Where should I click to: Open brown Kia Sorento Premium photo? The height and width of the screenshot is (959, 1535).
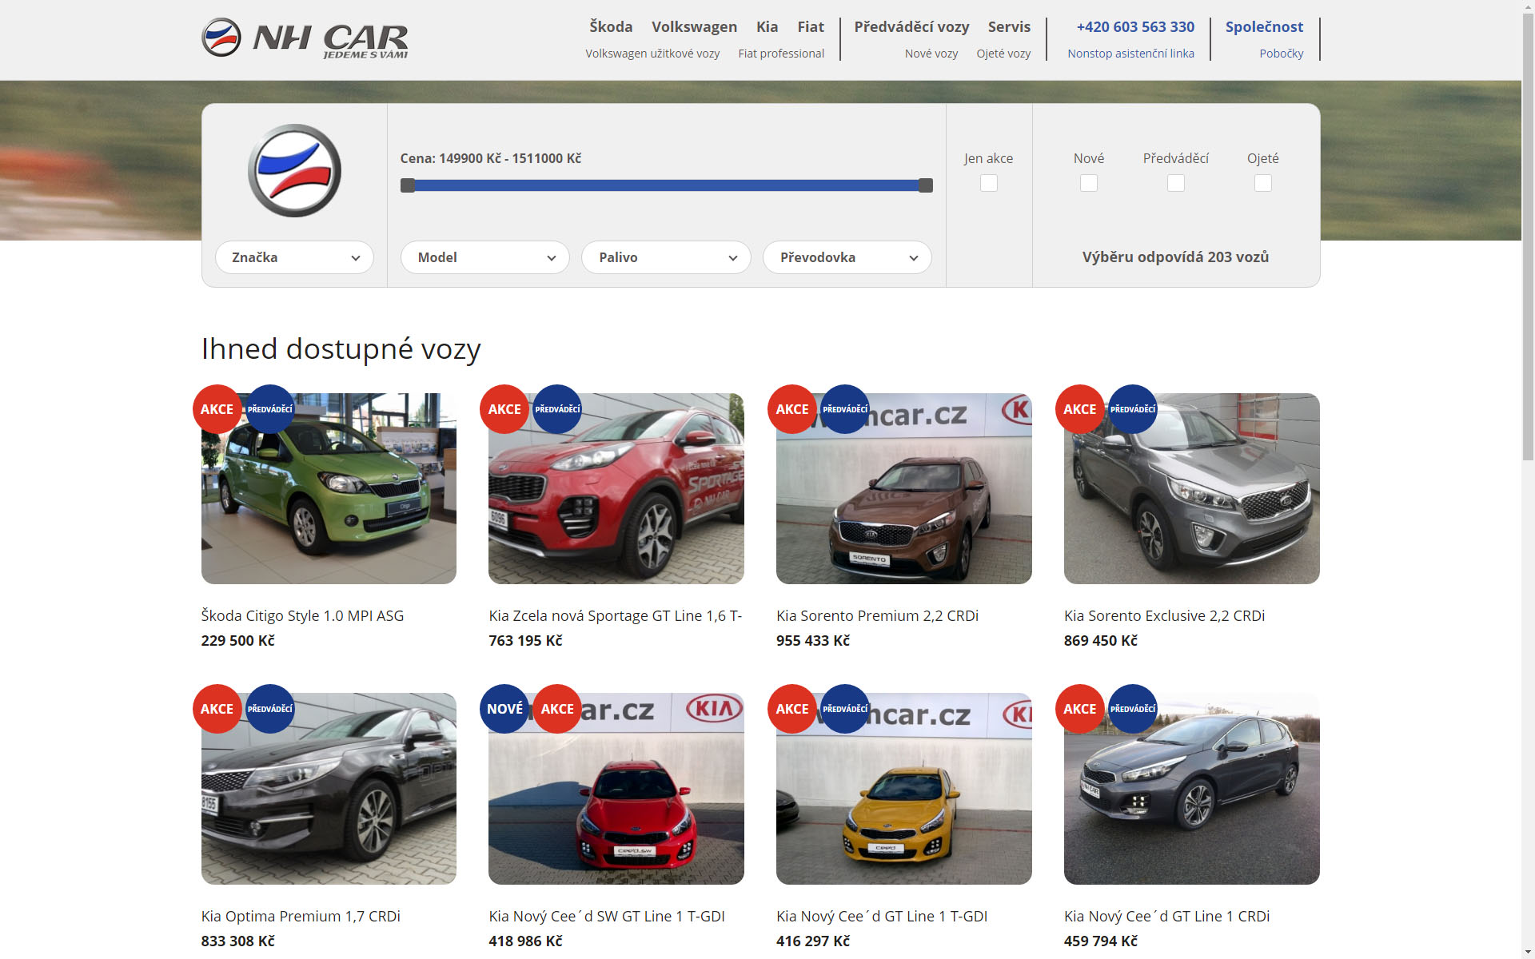[904, 488]
